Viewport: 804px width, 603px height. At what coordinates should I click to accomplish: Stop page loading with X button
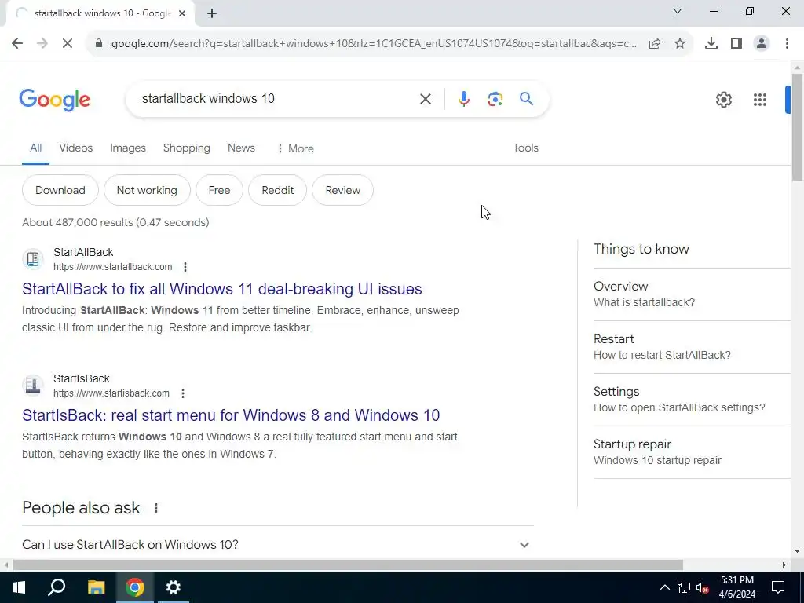point(68,44)
